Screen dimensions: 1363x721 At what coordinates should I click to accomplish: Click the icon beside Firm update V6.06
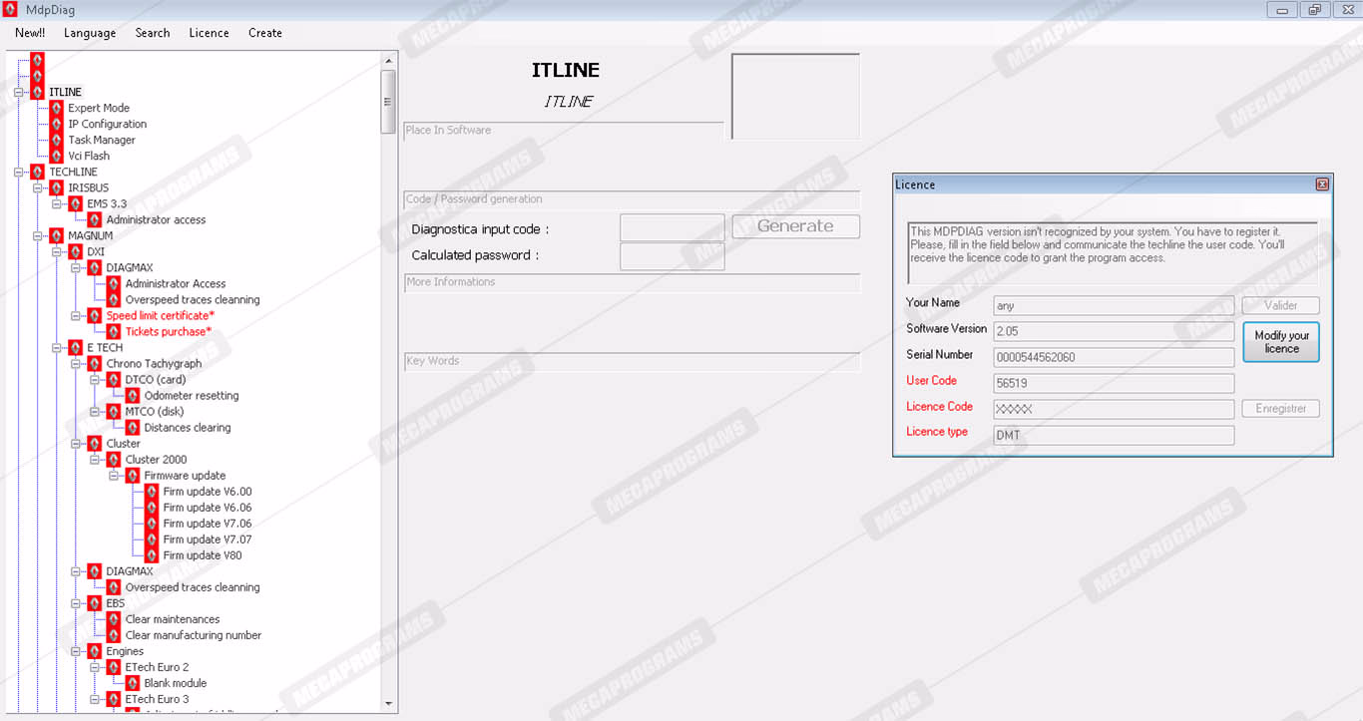(151, 508)
